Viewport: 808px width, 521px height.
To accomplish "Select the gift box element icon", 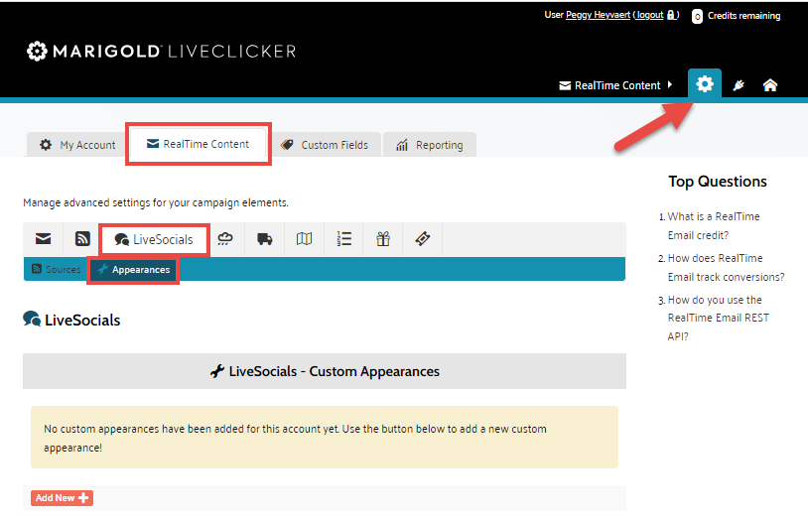I will click(x=383, y=239).
